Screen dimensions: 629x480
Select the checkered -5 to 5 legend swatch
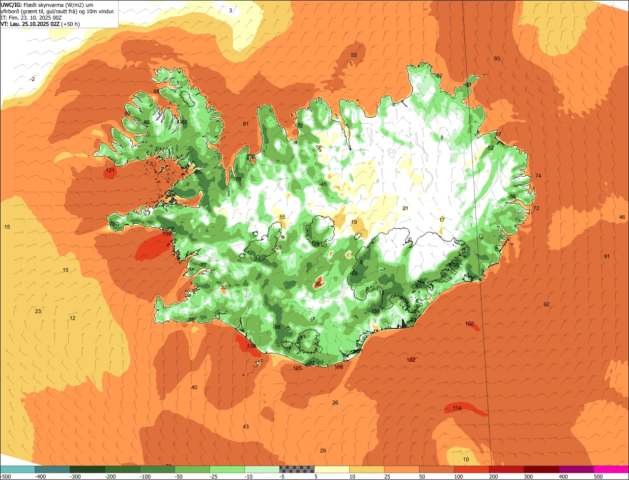297,469
